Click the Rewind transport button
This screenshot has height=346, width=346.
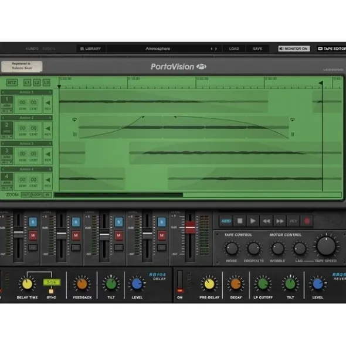click(266, 221)
